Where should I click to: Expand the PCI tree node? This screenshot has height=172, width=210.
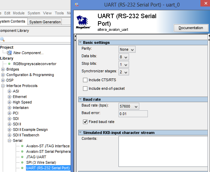tap(9, 113)
